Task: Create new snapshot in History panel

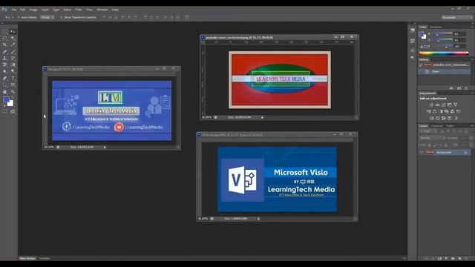Action: 459,88
